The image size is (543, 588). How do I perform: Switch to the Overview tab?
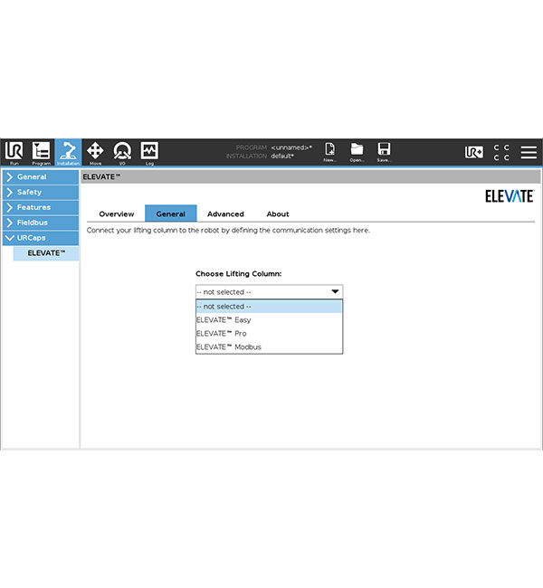click(117, 214)
